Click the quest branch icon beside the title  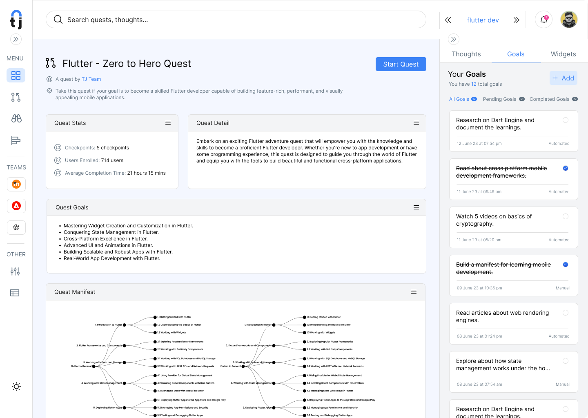pyautogui.click(x=51, y=63)
